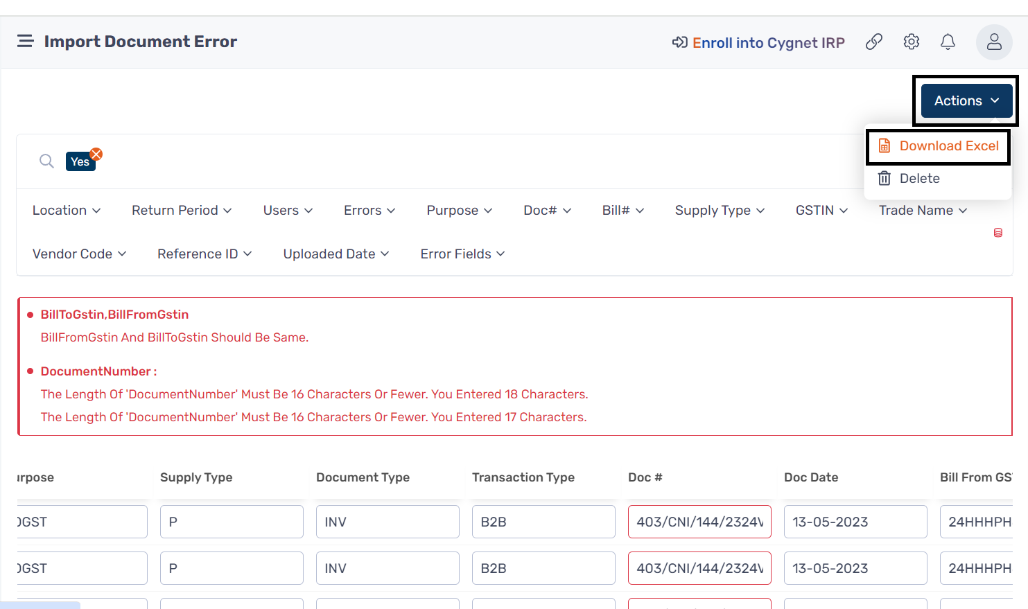This screenshot has width=1028, height=609.
Task: Click the DocumentNumber error heading
Action: pos(98,371)
